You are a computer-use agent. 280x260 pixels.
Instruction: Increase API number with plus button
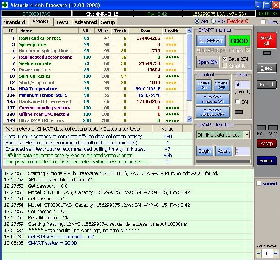point(276,253)
